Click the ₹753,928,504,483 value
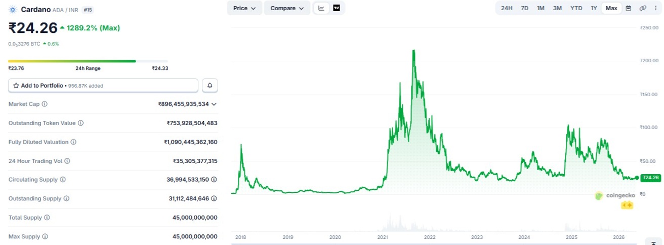Viewport: 664px width, 245px height. tap(192, 123)
